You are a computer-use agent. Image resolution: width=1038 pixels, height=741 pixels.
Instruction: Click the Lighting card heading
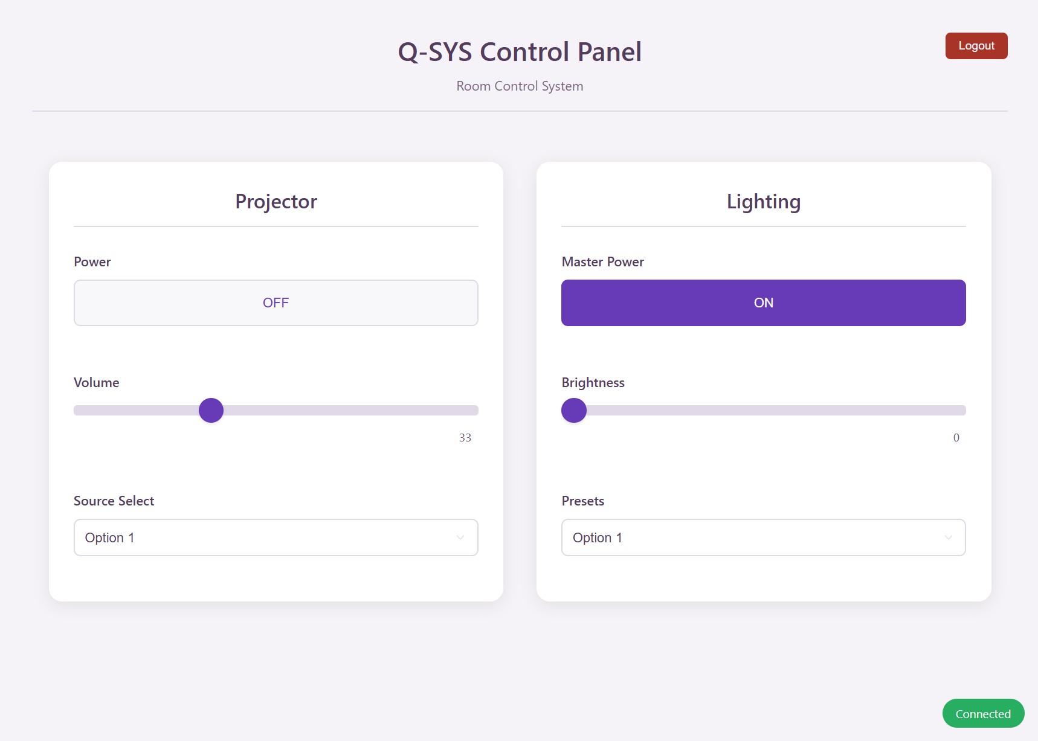[x=764, y=202]
